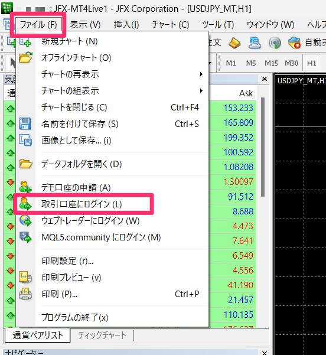Click the trade account login icon
This screenshot has width=326, height=355.
pyautogui.click(x=25, y=204)
